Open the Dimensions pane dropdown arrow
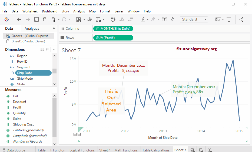This screenshot has width=252, height=152. 54,49
